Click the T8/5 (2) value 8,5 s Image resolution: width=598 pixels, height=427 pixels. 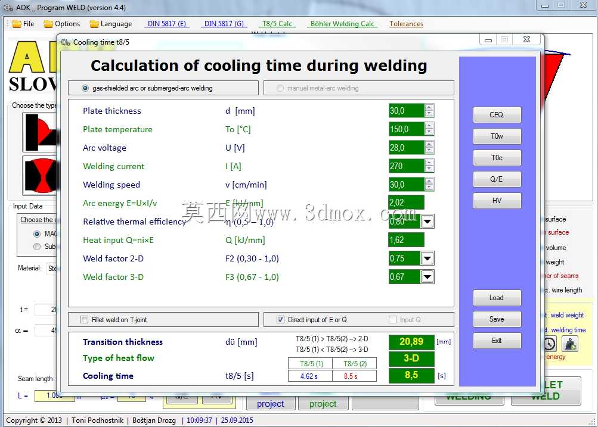point(354,376)
